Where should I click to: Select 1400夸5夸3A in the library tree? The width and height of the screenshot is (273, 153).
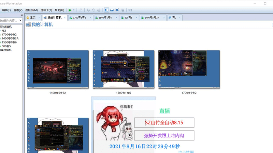pyautogui.click(x=10, y=38)
